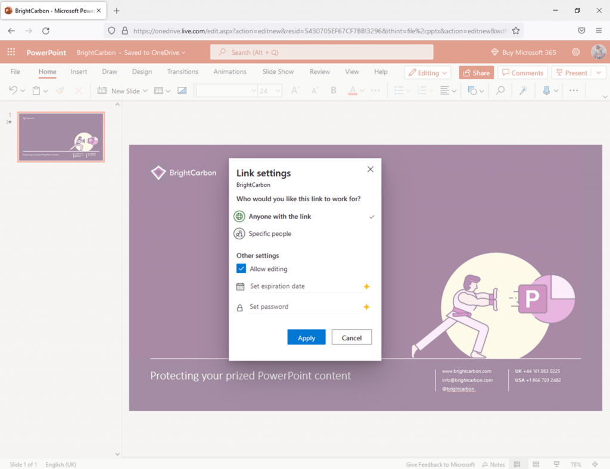Select the Shapes icon on the ribbon

point(471,90)
